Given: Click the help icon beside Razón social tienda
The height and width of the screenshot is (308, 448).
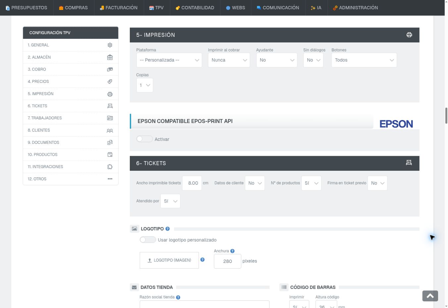Looking at the screenshot, I should (x=178, y=297).
